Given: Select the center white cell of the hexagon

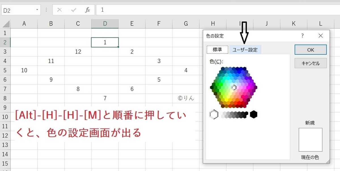Looking at the screenshot, I should pyautogui.click(x=233, y=87).
